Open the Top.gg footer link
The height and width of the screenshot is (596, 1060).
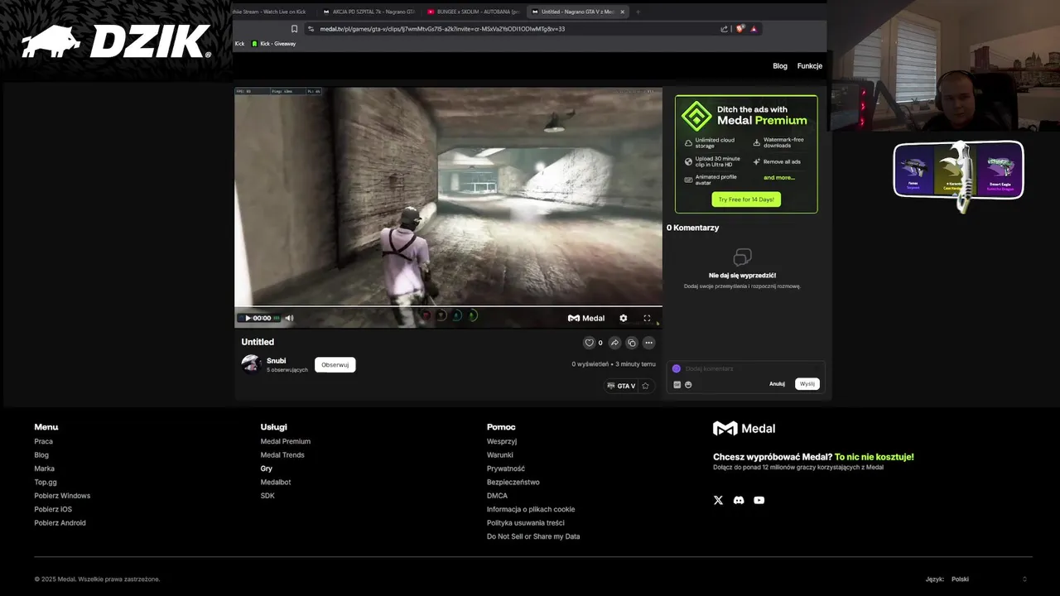click(x=46, y=482)
